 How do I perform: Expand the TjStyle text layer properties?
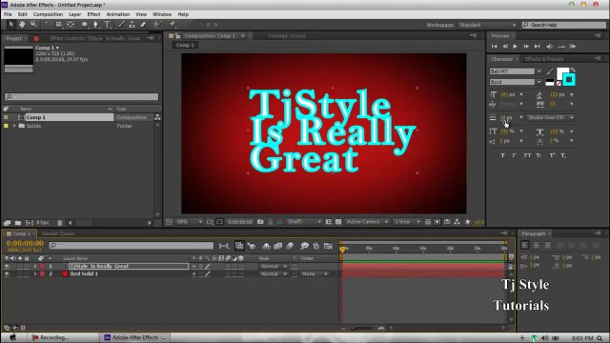coord(35,267)
